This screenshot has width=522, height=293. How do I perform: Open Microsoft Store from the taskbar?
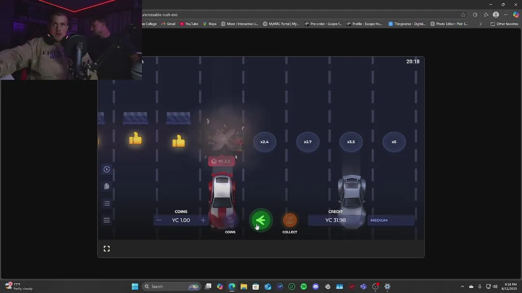point(256,286)
